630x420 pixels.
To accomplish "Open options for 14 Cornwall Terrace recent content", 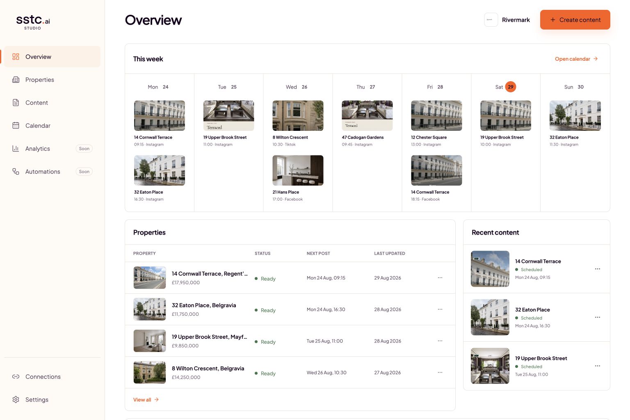I will pos(598,269).
